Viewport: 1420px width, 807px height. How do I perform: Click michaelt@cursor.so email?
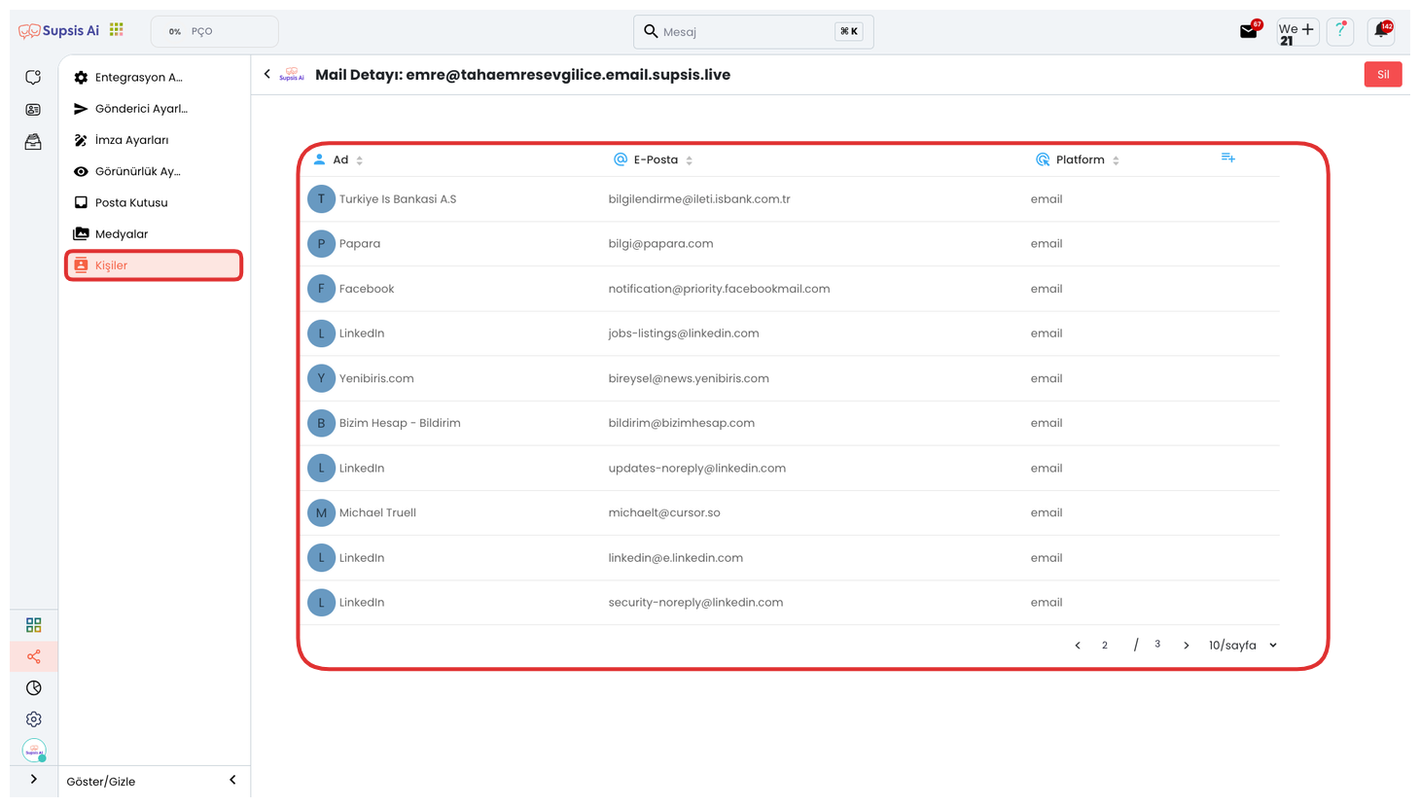664,512
